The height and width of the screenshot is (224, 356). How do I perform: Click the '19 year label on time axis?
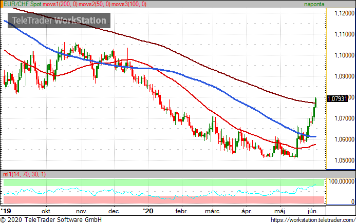(6, 211)
